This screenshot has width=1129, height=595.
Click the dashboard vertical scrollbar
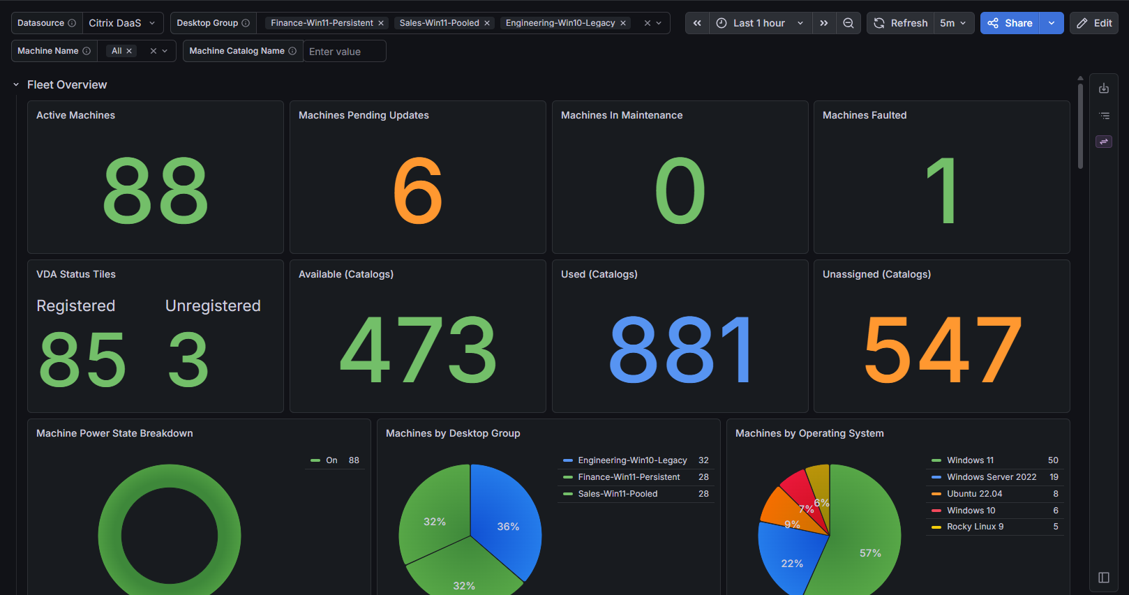[x=1080, y=126]
